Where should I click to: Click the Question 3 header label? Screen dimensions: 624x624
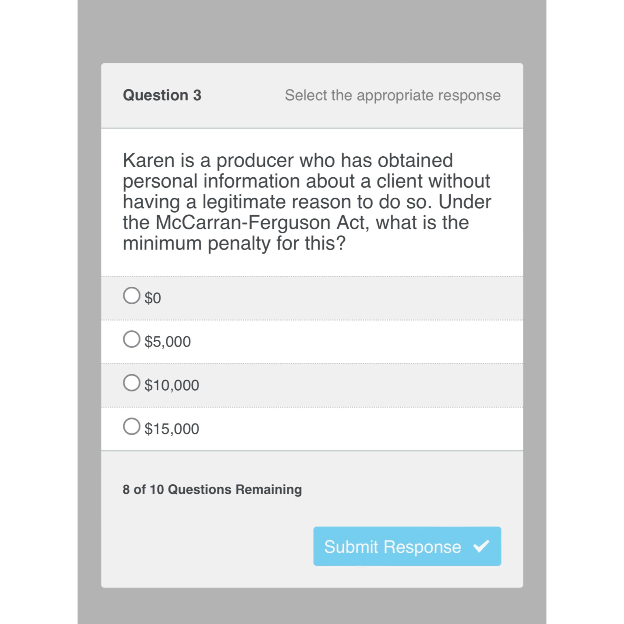click(x=163, y=95)
